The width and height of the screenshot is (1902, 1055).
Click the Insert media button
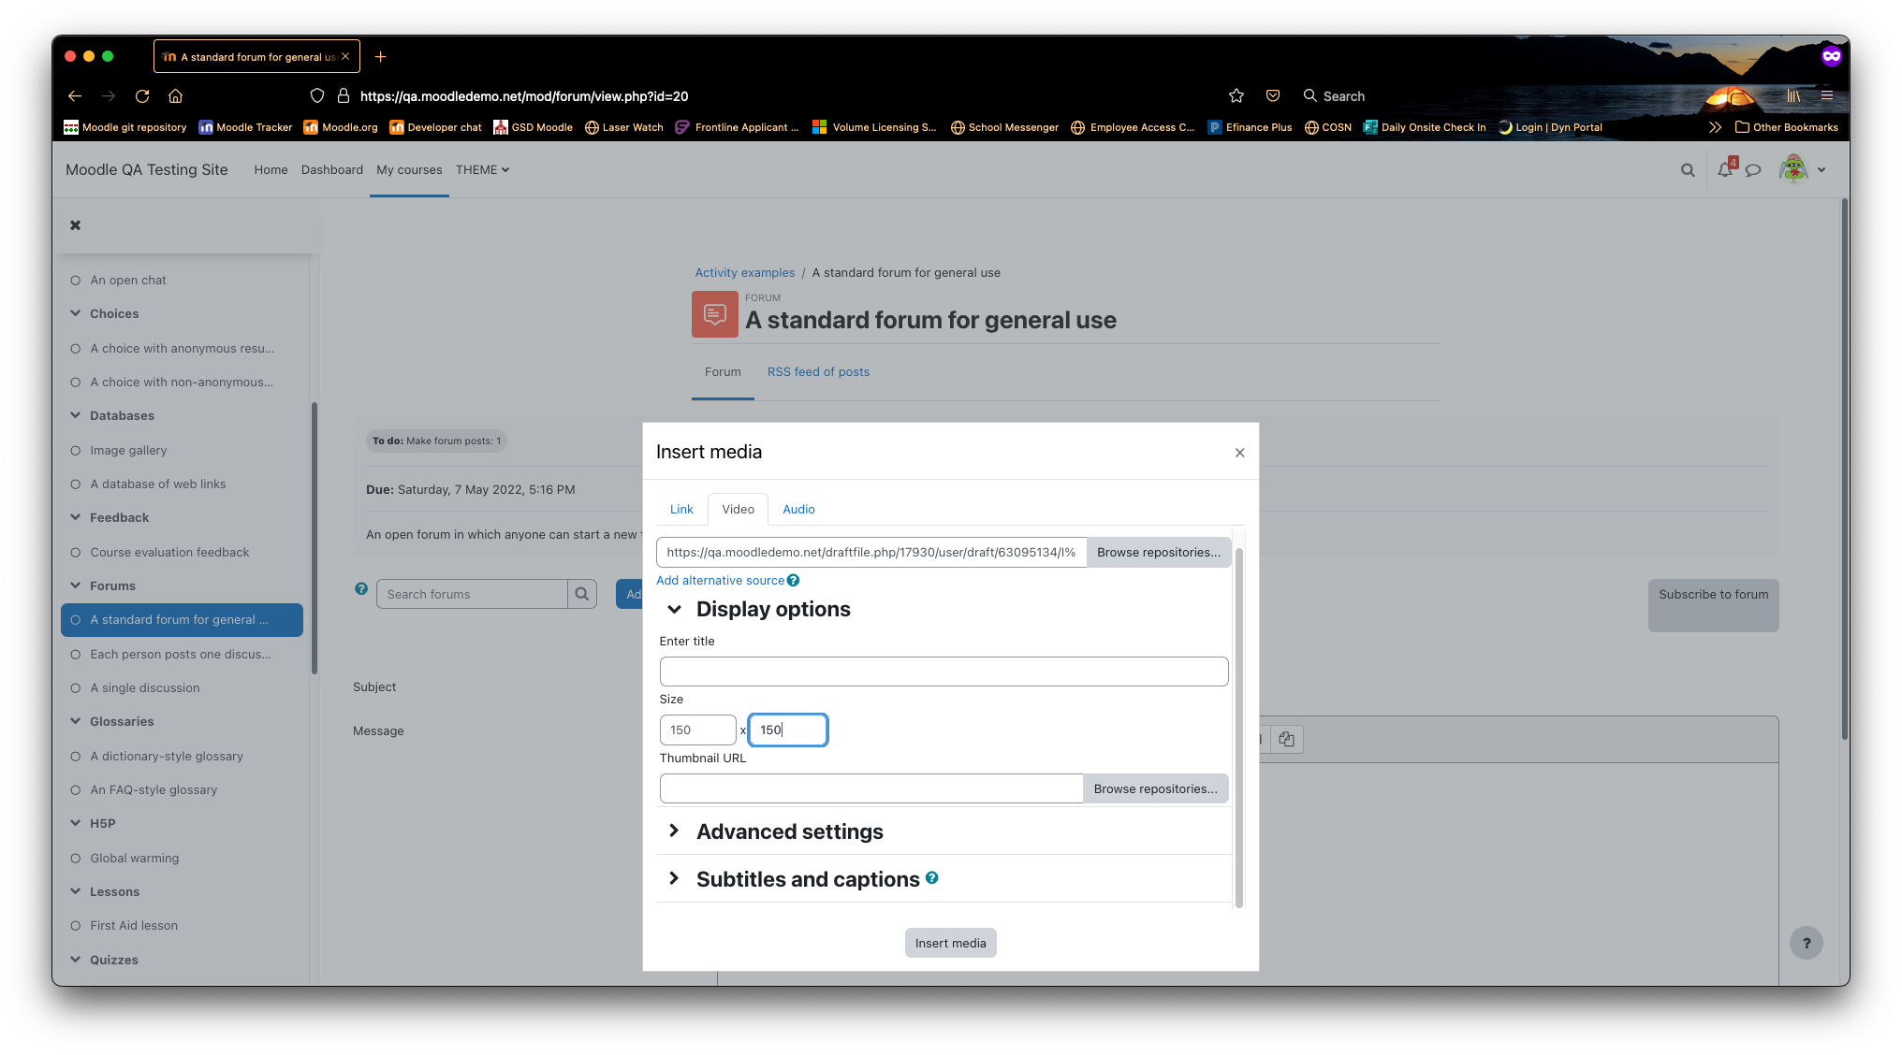coord(950,943)
